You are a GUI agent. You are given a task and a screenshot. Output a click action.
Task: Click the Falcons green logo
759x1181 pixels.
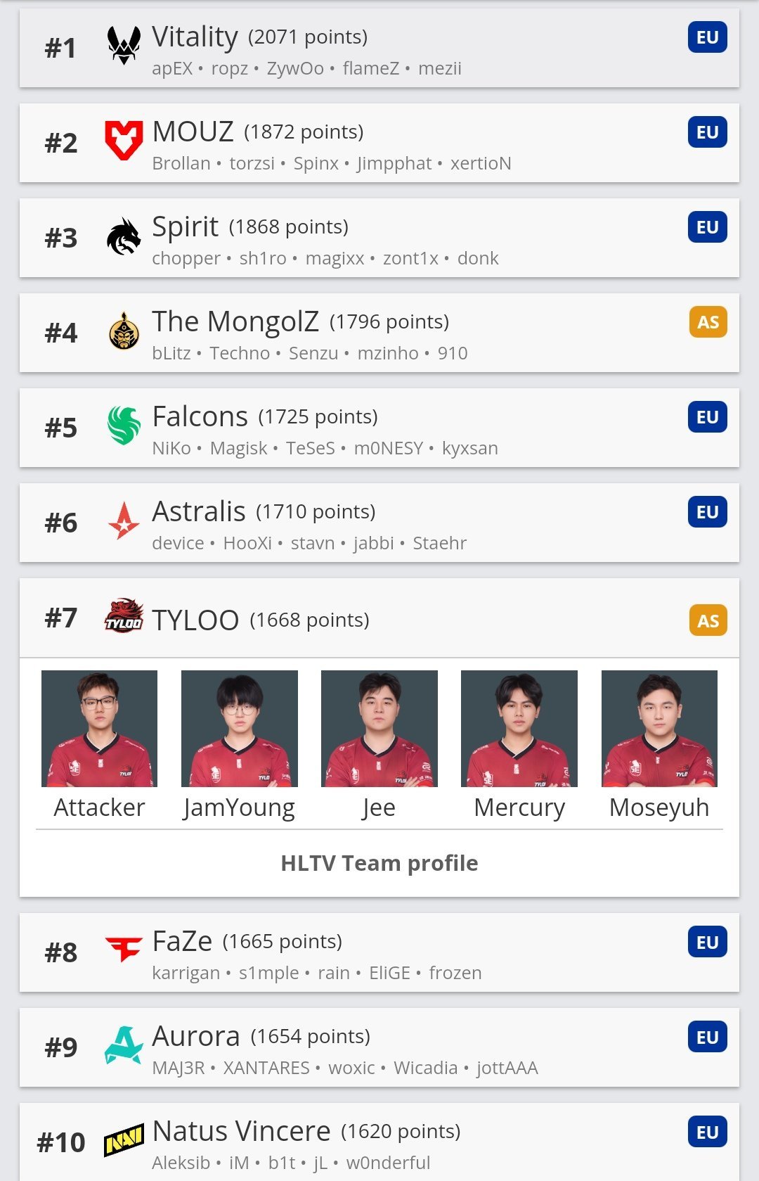pos(124,426)
